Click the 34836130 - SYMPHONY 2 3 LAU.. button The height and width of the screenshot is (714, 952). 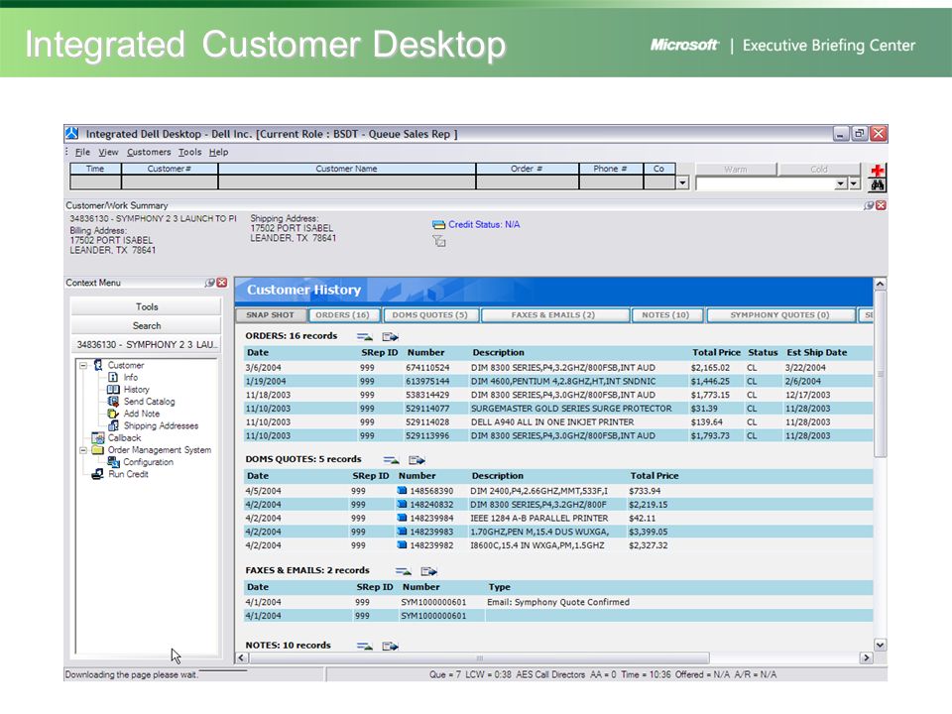pos(147,344)
